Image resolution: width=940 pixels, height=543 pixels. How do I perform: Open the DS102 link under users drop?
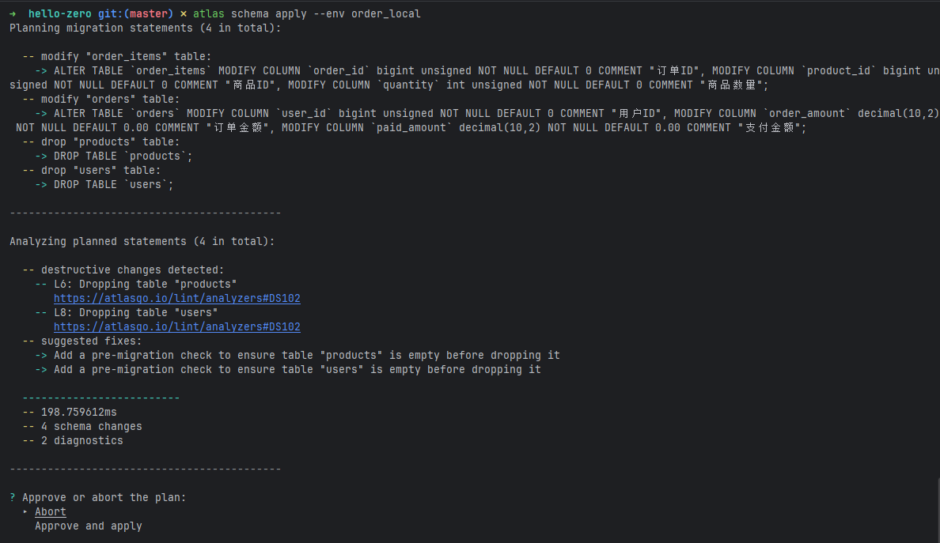click(177, 327)
